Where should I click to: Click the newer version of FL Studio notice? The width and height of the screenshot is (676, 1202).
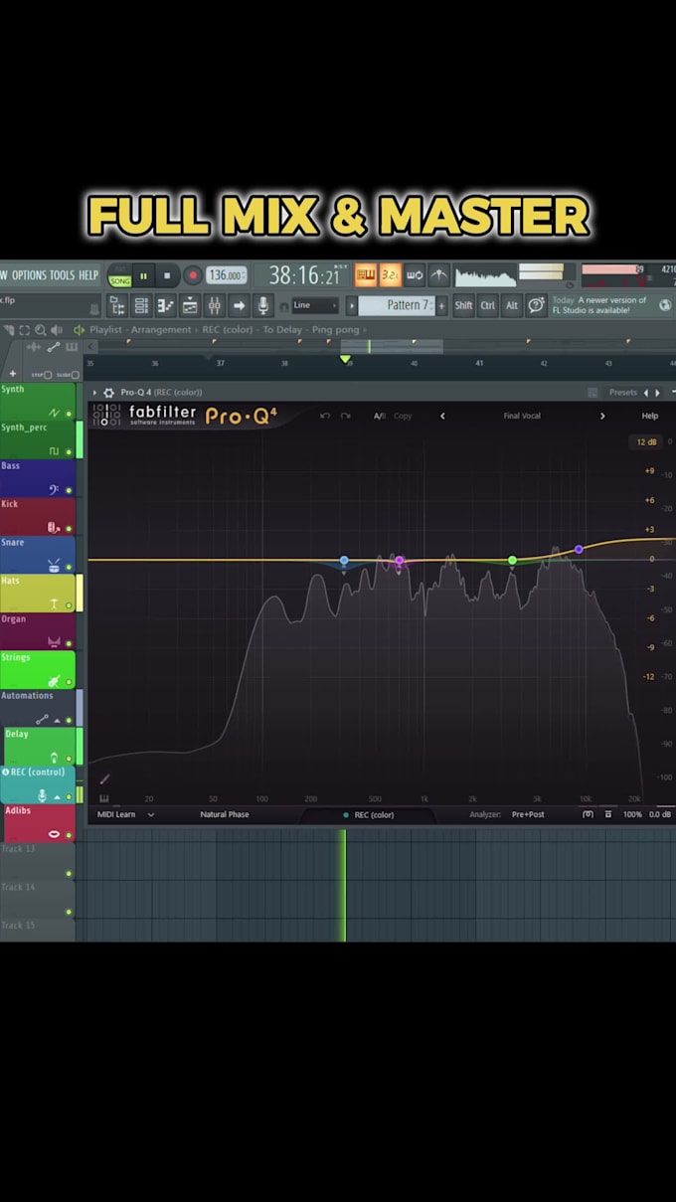coord(599,304)
